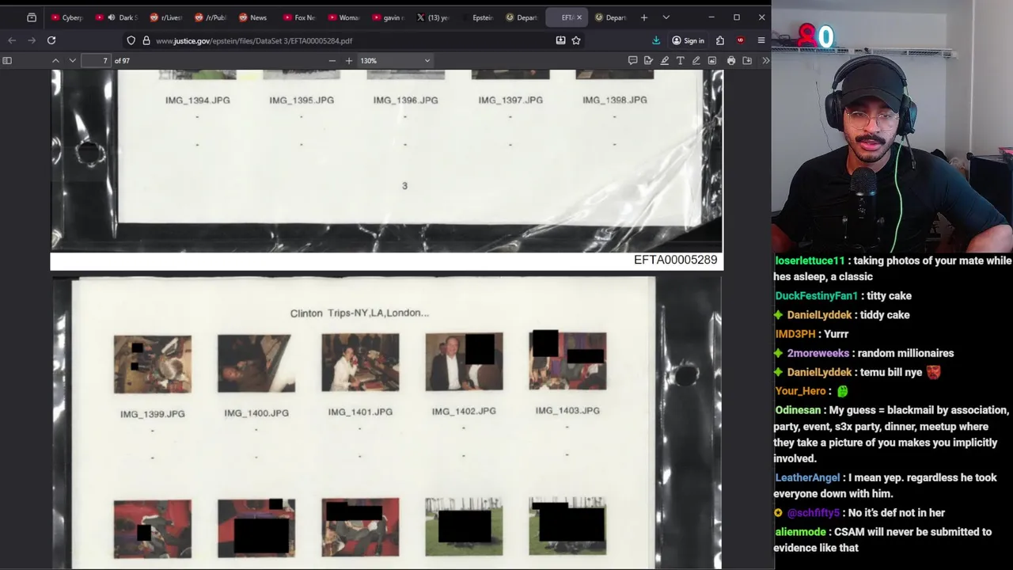Expand the list all tabs dropdown
This screenshot has width=1013, height=570.
(666, 17)
